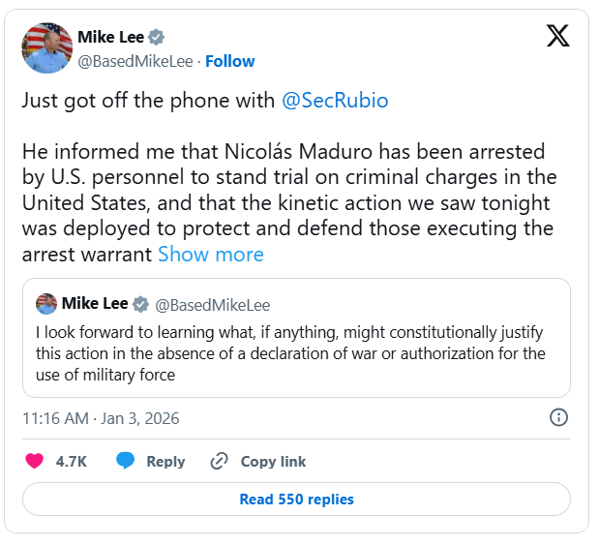This screenshot has height=546, width=599.
Task: Click the 4.7K likes count
Action: [72, 462]
